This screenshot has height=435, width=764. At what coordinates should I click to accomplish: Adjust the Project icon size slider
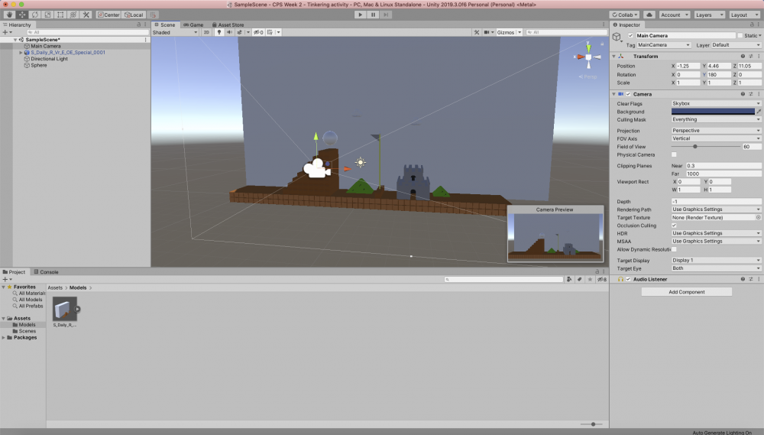591,424
